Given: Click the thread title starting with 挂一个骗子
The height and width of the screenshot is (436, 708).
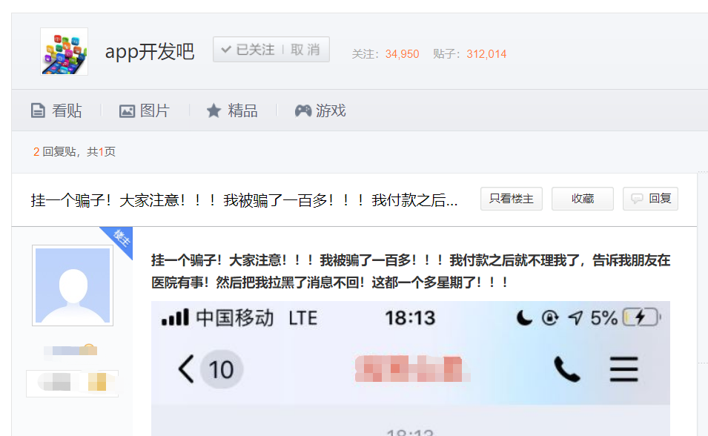Looking at the screenshot, I should pos(244,200).
